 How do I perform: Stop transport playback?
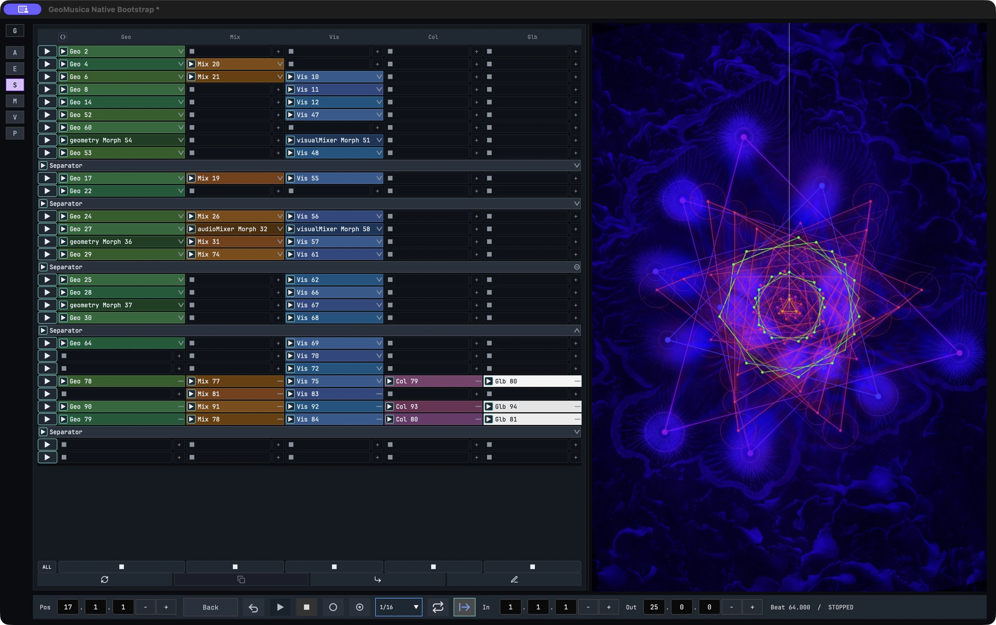(x=307, y=607)
